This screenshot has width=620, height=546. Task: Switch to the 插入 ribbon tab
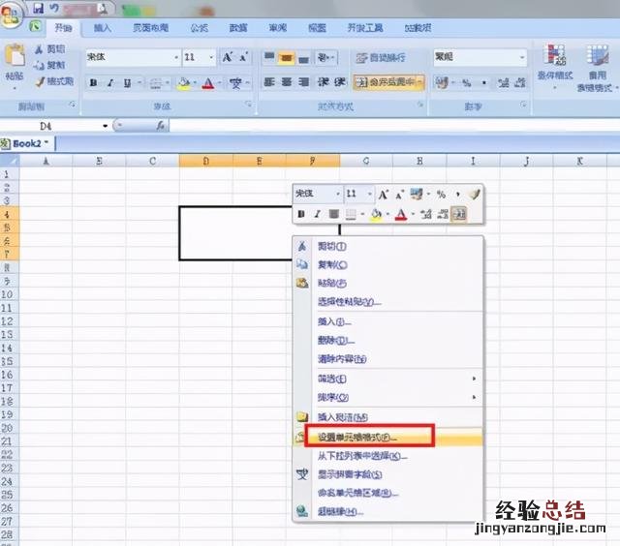[x=102, y=29]
